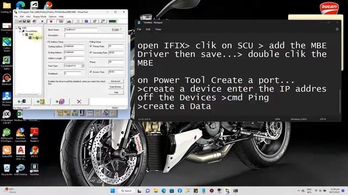Click the taskbar Search box
This screenshot has height=195, width=348.
127,191
